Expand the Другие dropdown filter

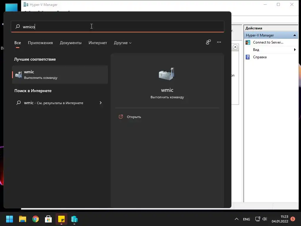123,43
